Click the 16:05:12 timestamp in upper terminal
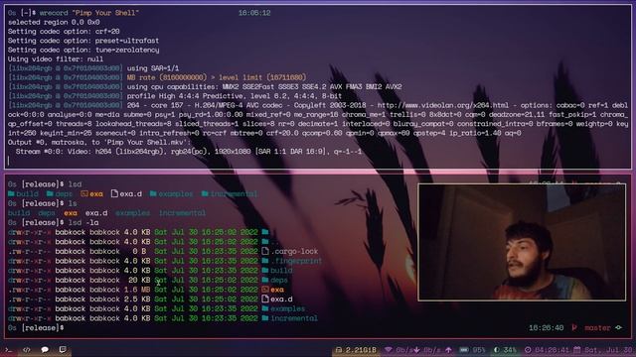This screenshot has width=636, height=357. pos(254,13)
